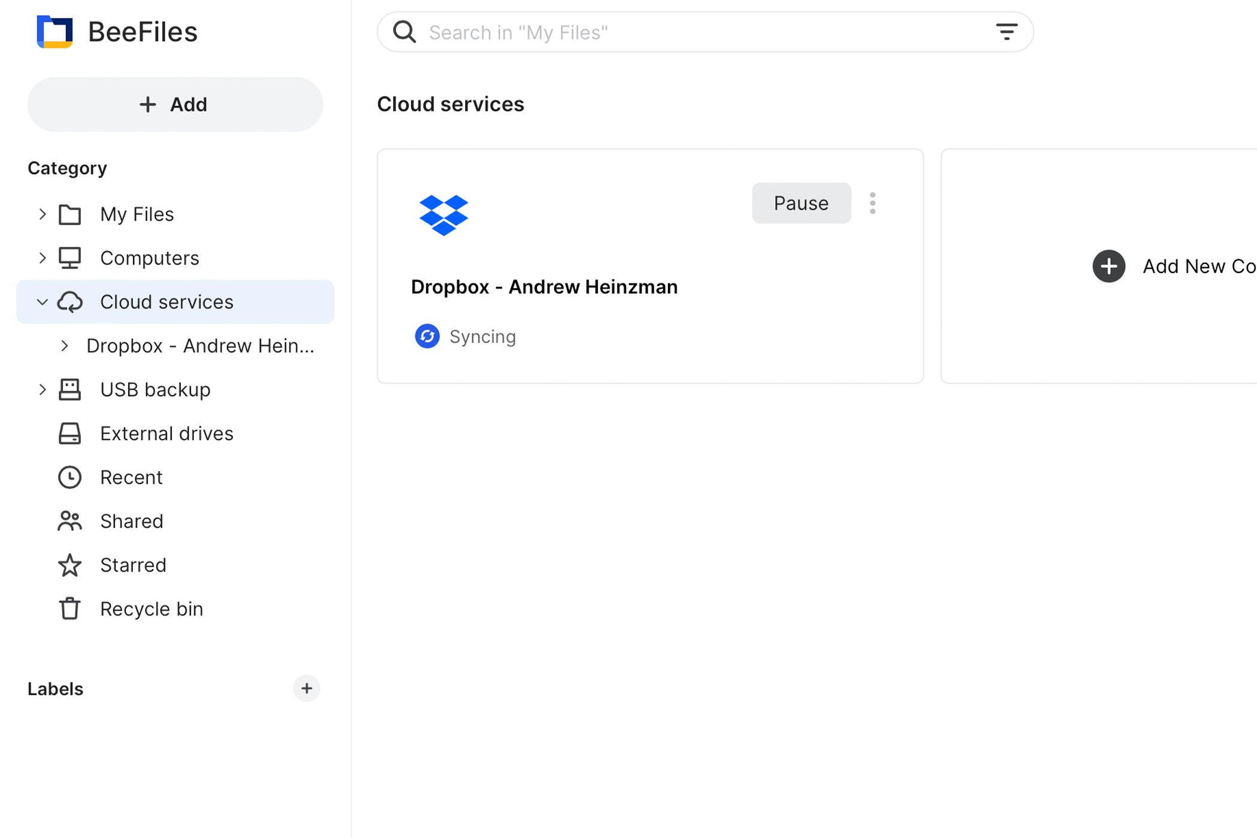Click the Computers monitor icon
The height and width of the screenshot is (838, 1257).
click(69, 258)
